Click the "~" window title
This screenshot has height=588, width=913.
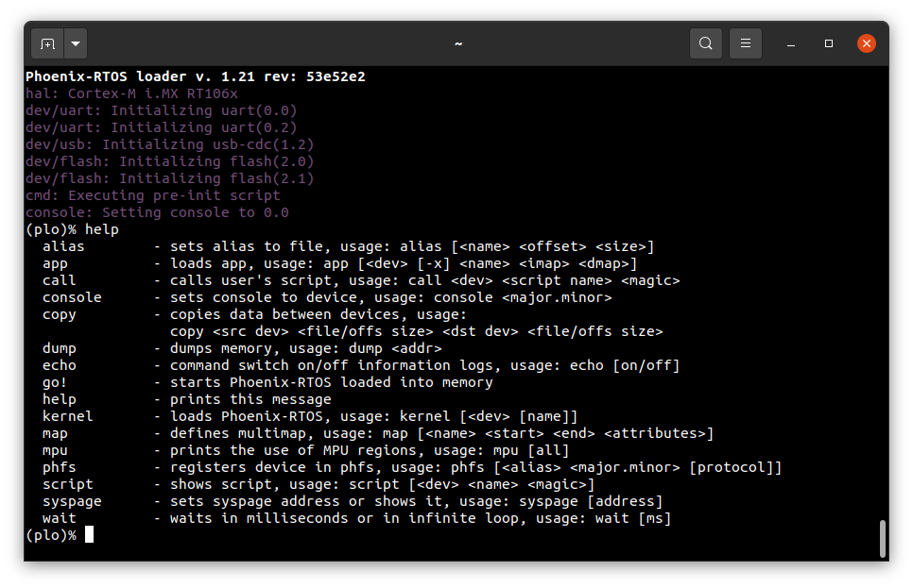[458, 43]
